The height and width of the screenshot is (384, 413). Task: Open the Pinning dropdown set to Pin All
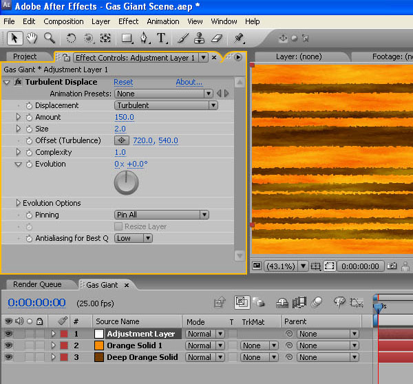[x=161, y=215]
